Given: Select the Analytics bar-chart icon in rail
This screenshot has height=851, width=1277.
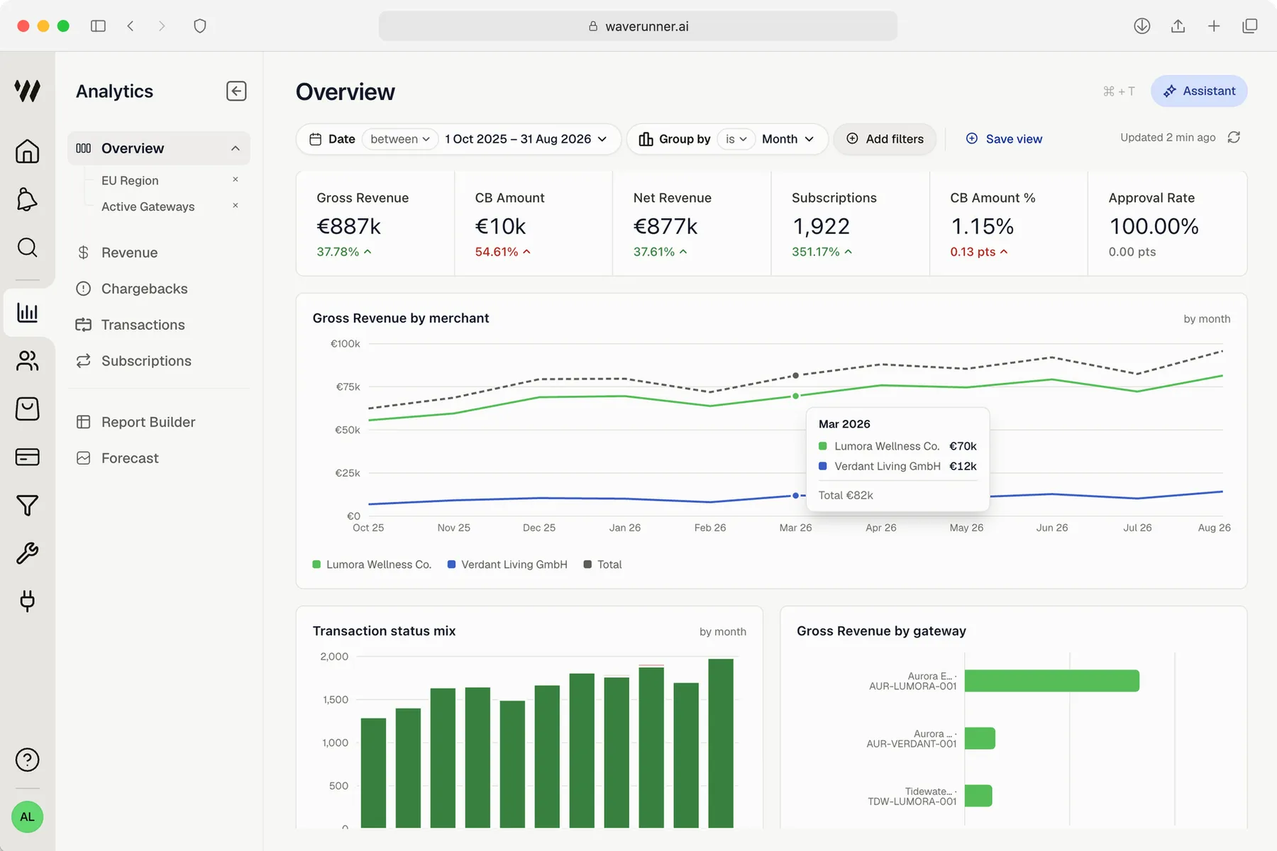Looking at the screenshot, I should point(27,312).
